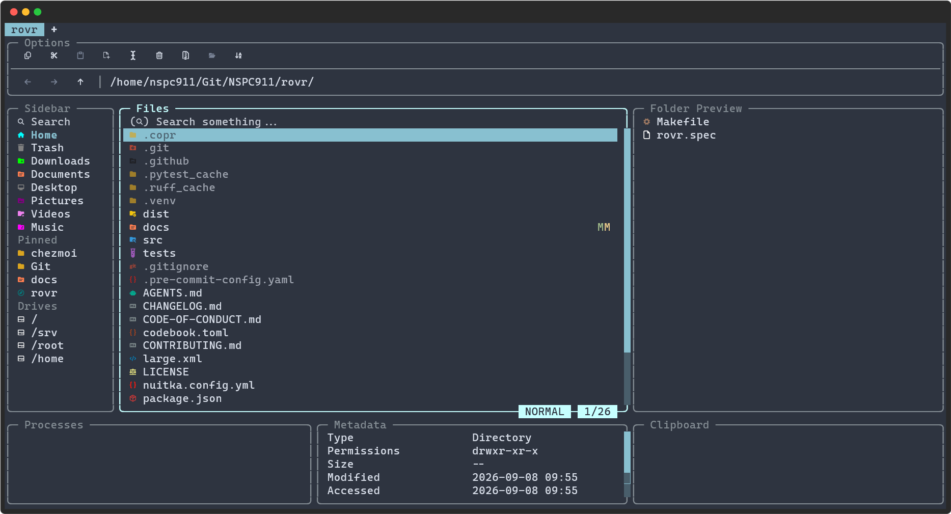951x514 pixels.
Task: Go forward with the right arrow
Action: click(54, 82)
